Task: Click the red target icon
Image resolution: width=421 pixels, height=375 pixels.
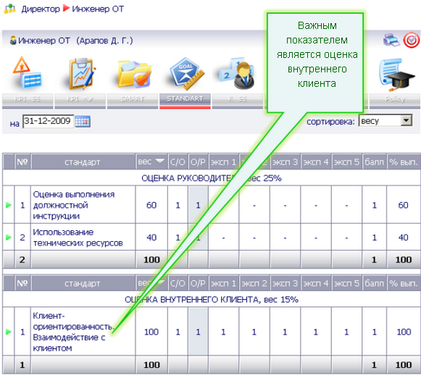Action: click(x=411, y=41)
